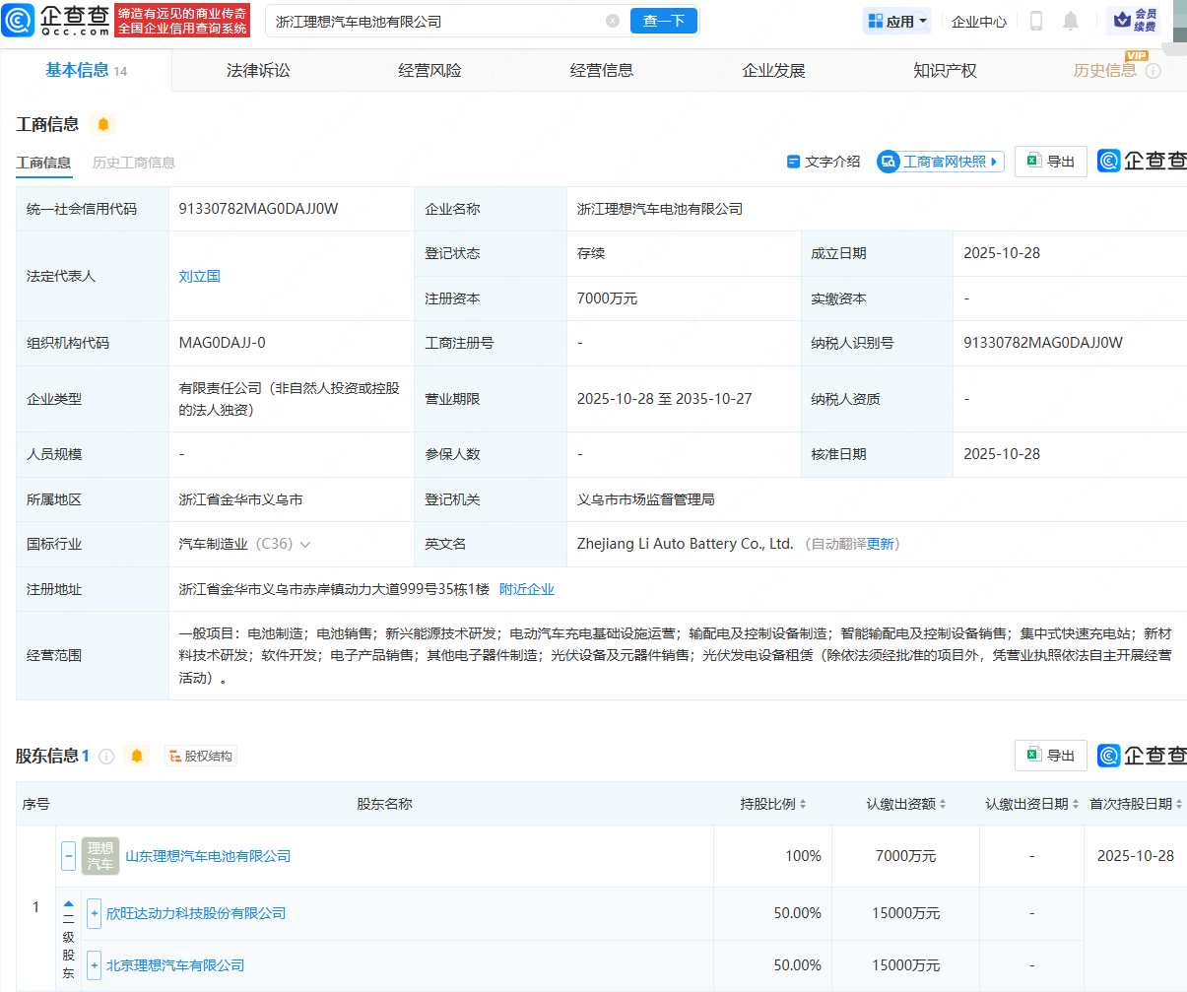The height and width of the screenshot is (992, 1187).
Task: Click the 查一下 search button
Action: 663,21
